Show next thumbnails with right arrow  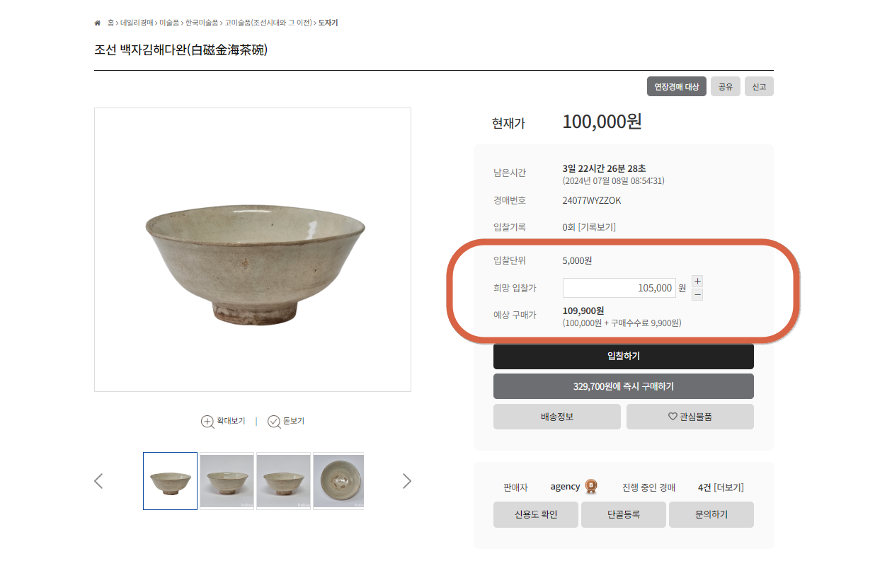[x=407, y=481]
